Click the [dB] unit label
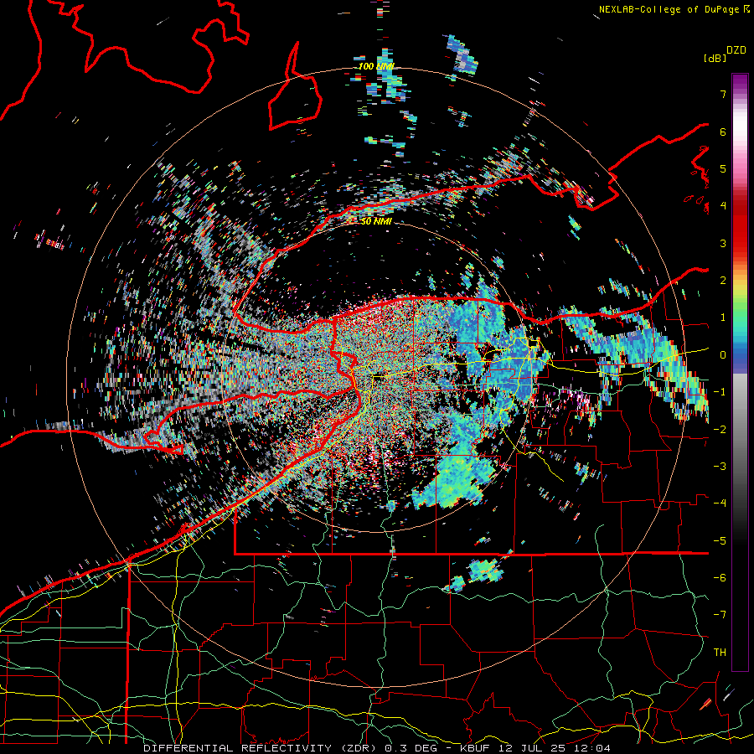Viewport: 754px width, 754px height. (x=715, y=58)
